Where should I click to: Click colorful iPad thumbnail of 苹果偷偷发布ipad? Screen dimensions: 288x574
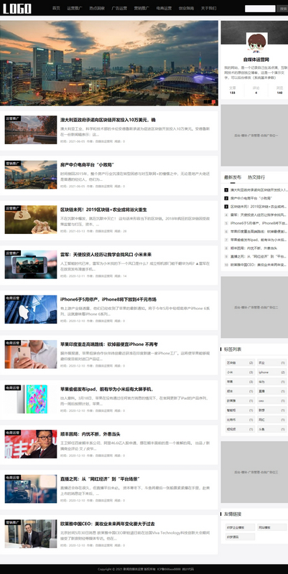(31, 399)
